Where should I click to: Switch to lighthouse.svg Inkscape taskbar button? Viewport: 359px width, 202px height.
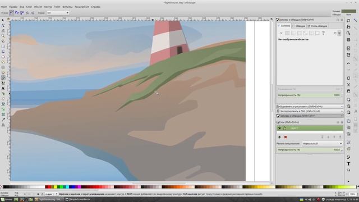pos(49,200)
